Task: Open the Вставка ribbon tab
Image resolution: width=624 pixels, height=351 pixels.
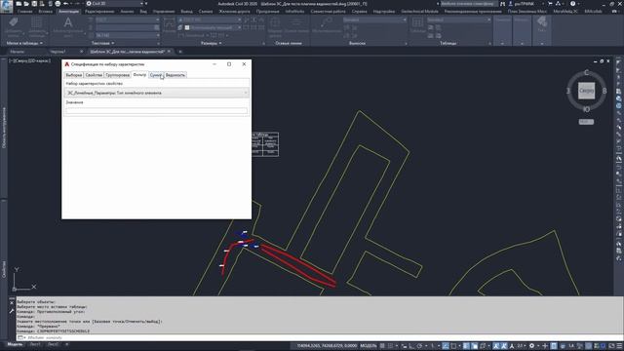Action: pyautogui.click(x=46, y=12)
